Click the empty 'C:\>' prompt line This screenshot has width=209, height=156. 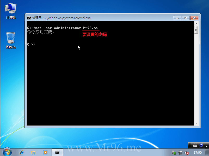coord(31,44)
